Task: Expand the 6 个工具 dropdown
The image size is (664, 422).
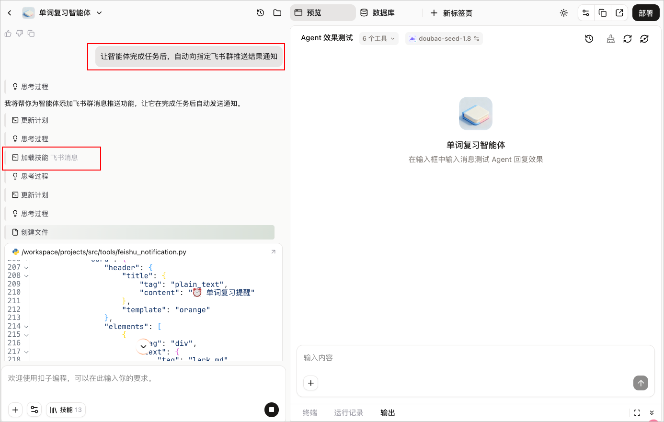Action: pos(379,38)
